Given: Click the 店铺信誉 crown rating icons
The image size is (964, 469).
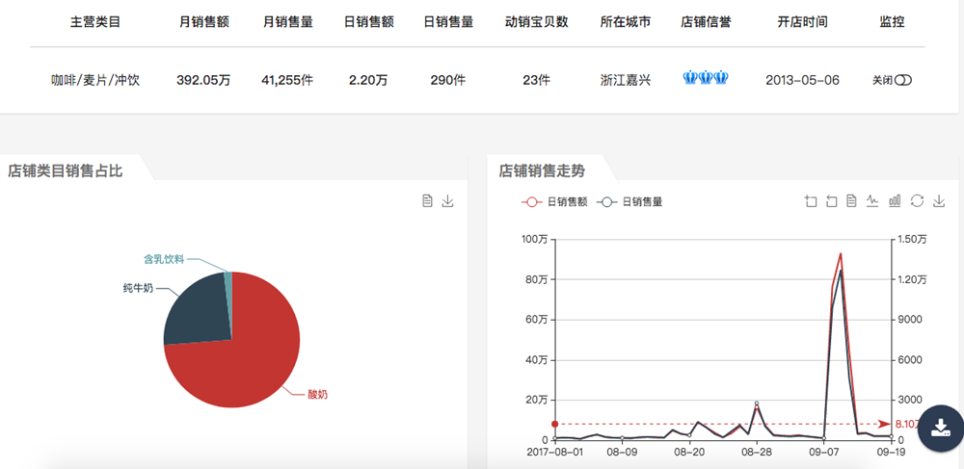Looking at the screenshot, I should pyautogui.click(x=706, y=78).
